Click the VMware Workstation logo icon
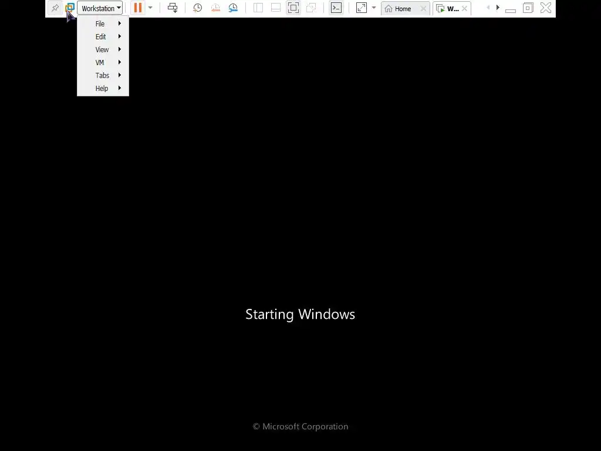Viewport: 601px width, 451px height. pos(69,8)
